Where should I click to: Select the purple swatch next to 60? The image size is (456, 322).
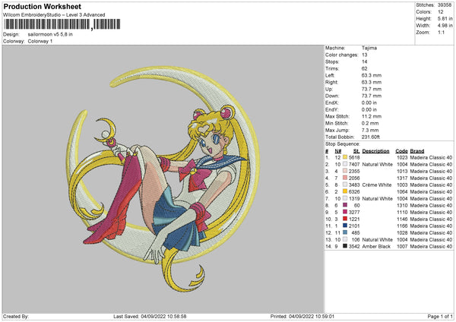[x=345, y=205]
